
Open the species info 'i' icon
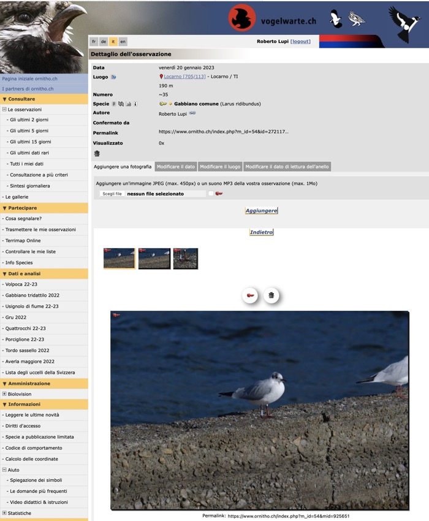click(x=135, y=104)
